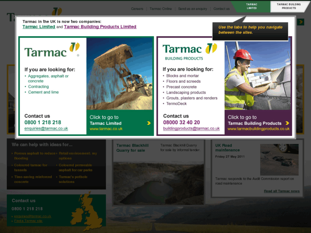This screenshot has height=233, width=311.
Task: Follow the green Tarmac Limited heading link
Action: (x=39, y=27)
